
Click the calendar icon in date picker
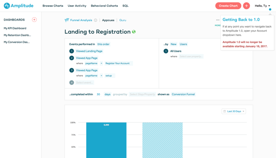(x=225, y=111)
